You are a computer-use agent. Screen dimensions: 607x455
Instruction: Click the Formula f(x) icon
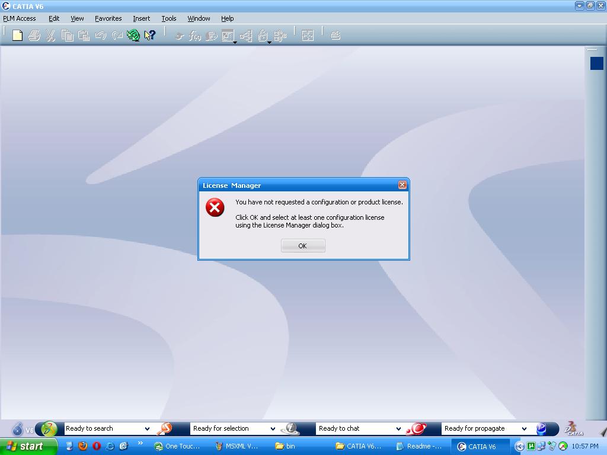click(194, 36)
